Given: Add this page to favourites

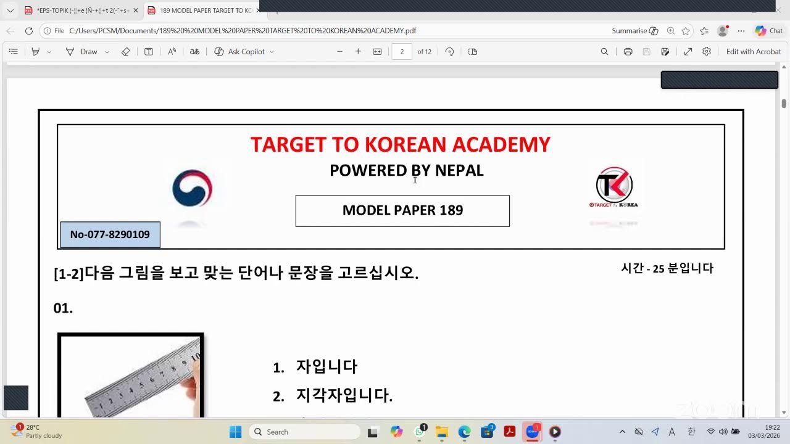Looking at the screenshot, I should tap(686, 31).
